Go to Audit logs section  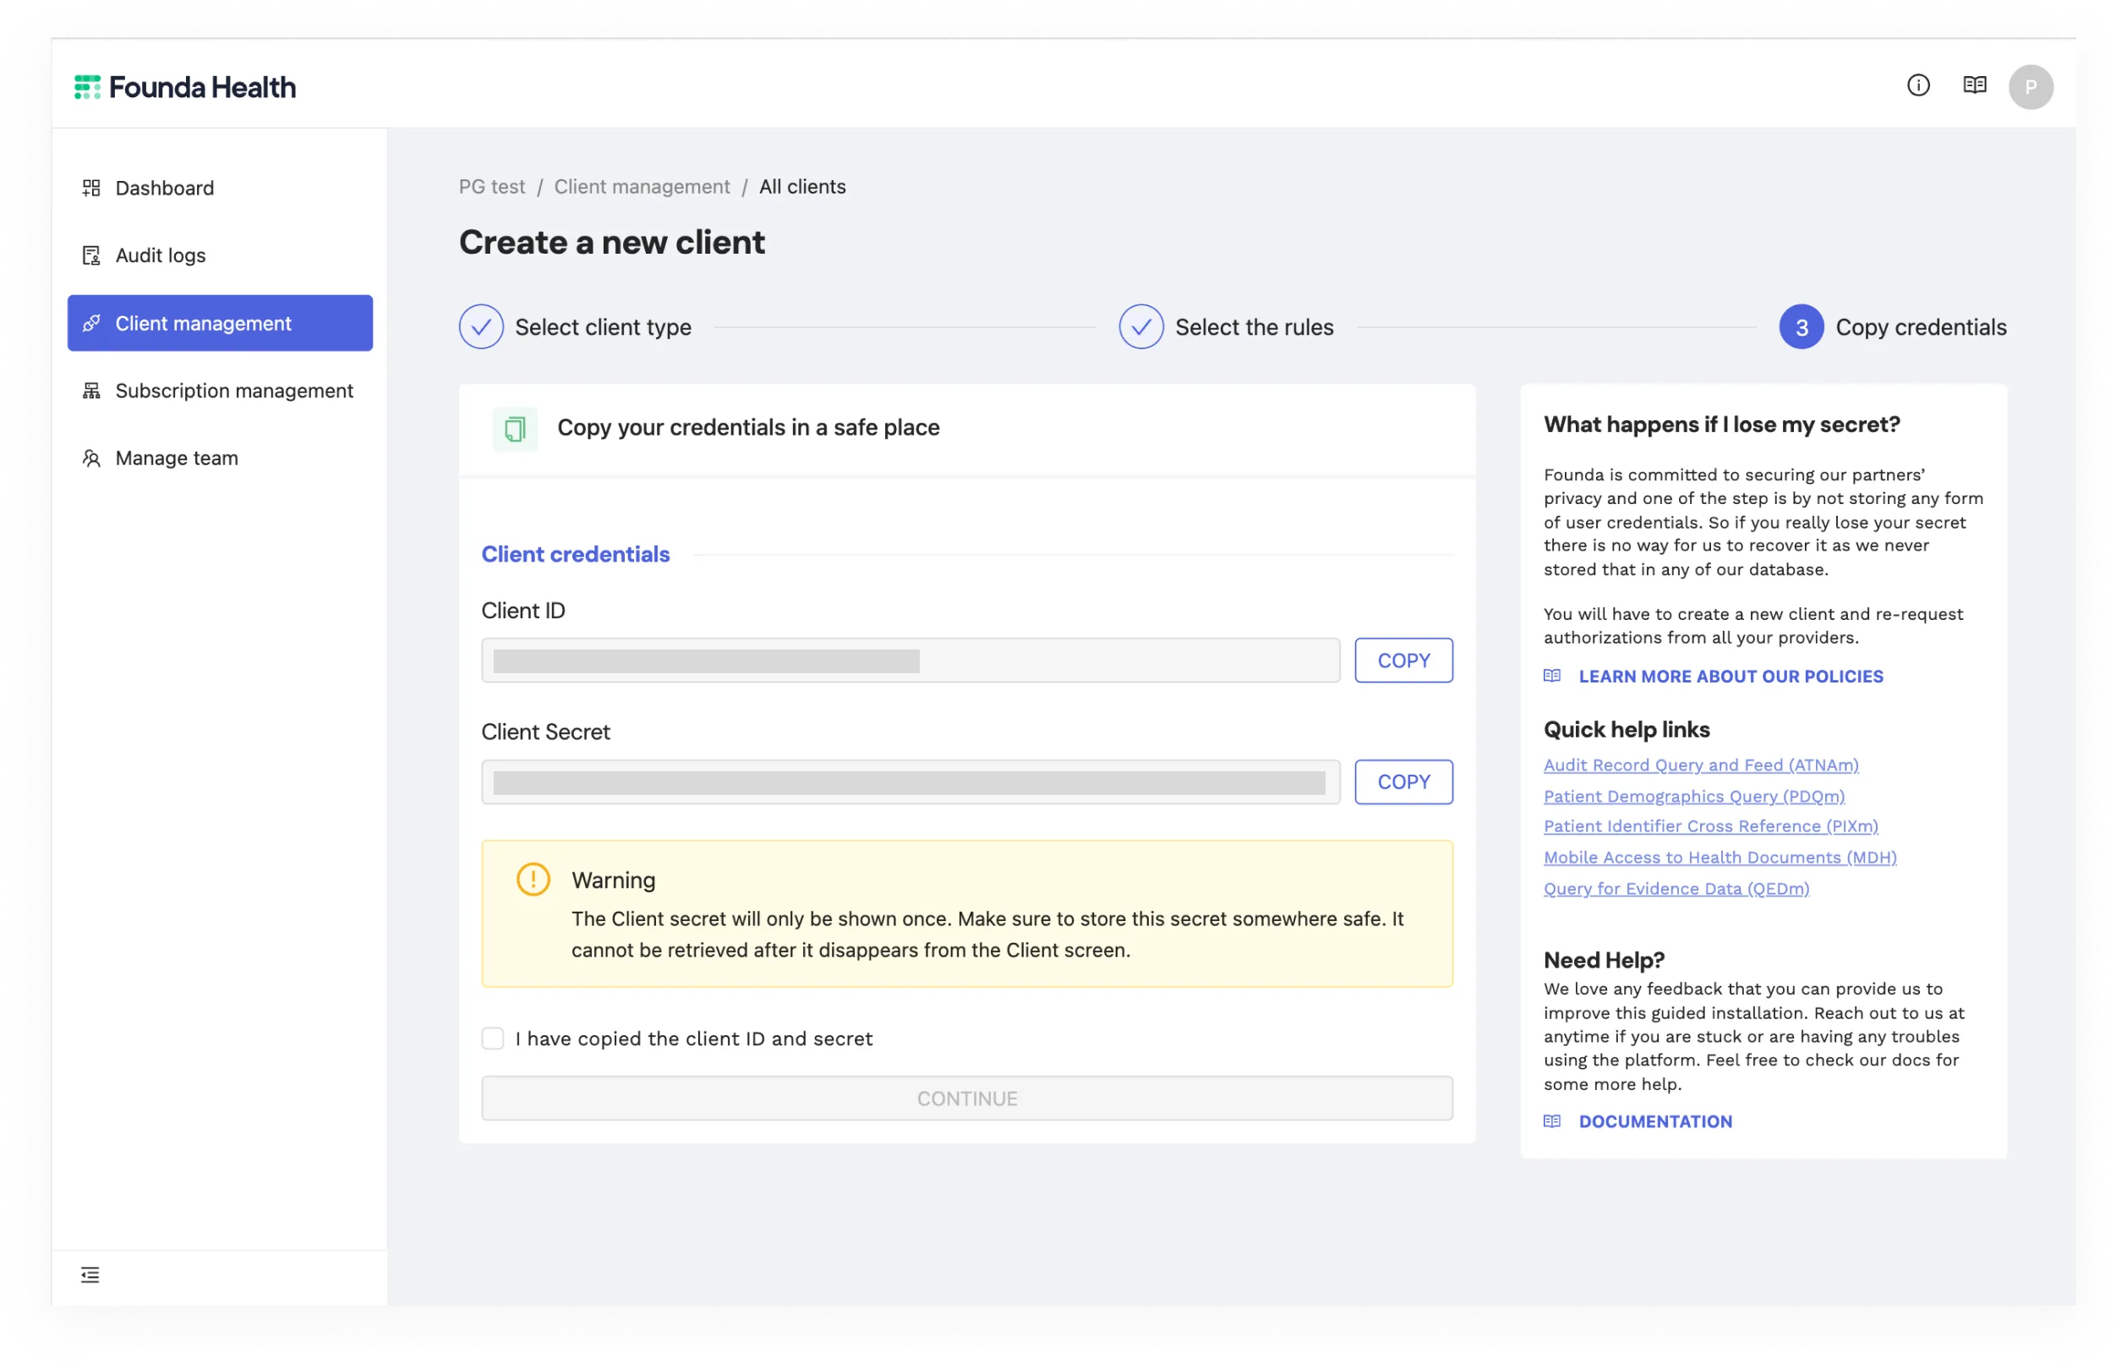tap(220, 255)
